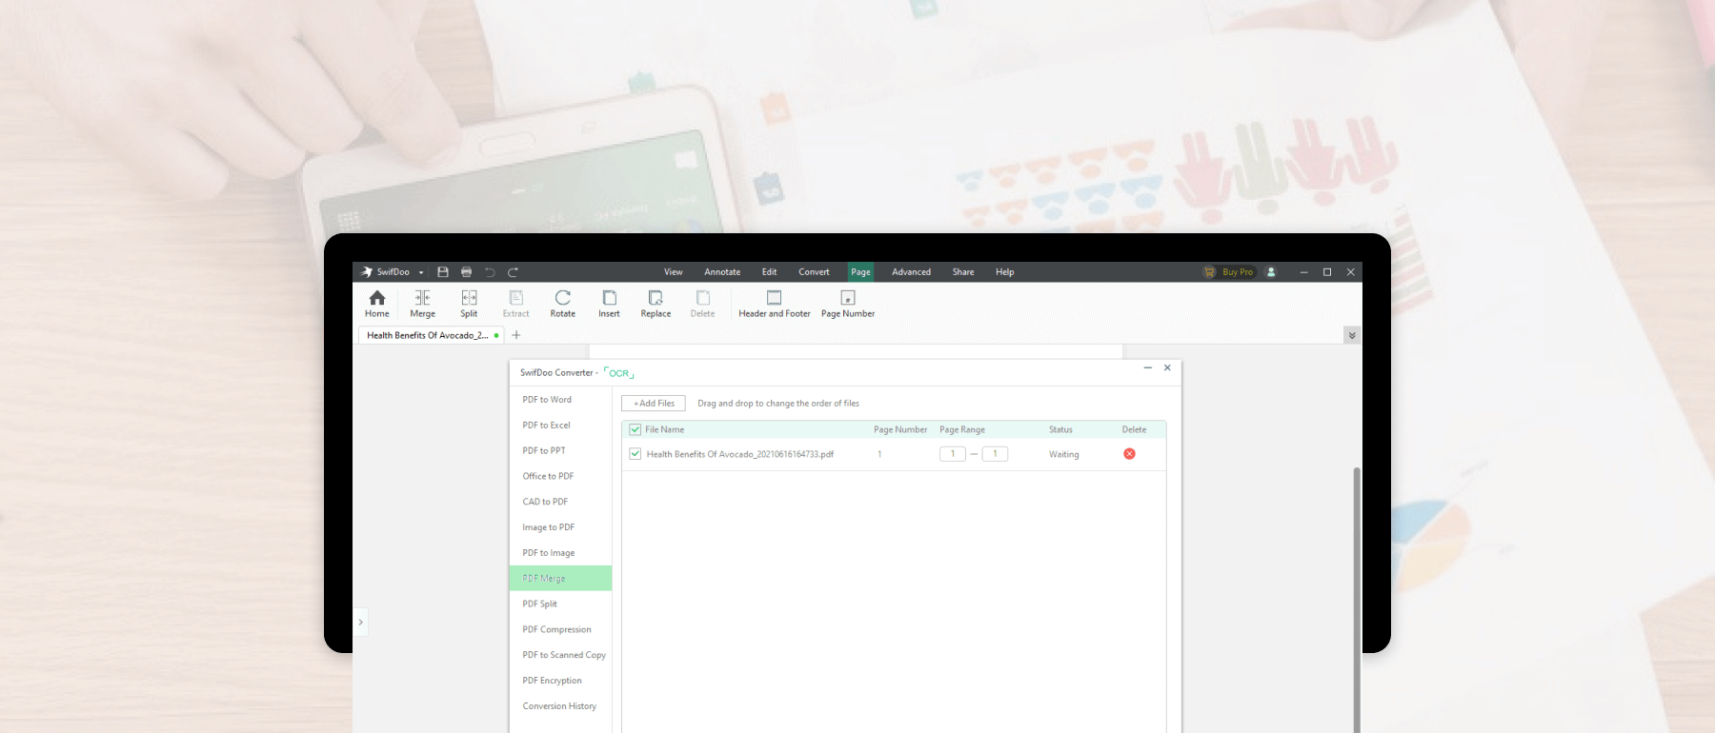
Task: Open the Edit menu
Action: tap(770, 272)
